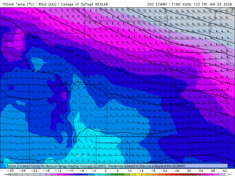Screen dimensions: 235x176
Task: Click the -14 colorbar scale label
Action: 58,171
